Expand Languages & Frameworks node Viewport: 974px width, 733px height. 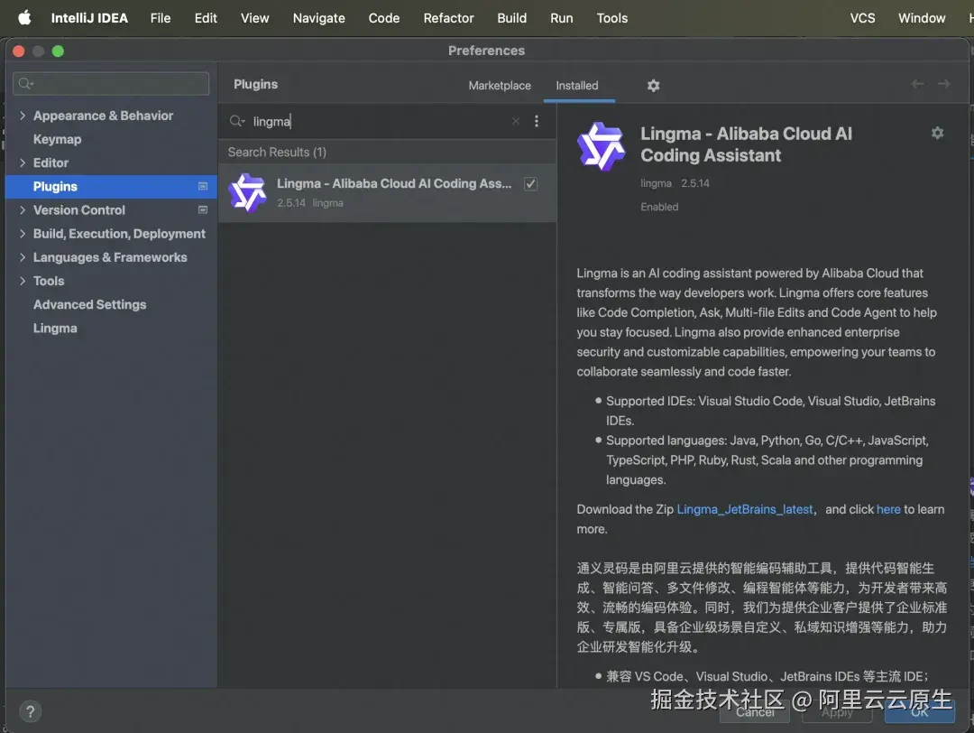(x=23, y=257)
